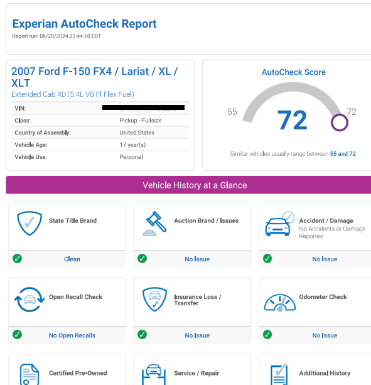Click the Service / Repair label
371x385 pixels.
click(x=196, y=373)
